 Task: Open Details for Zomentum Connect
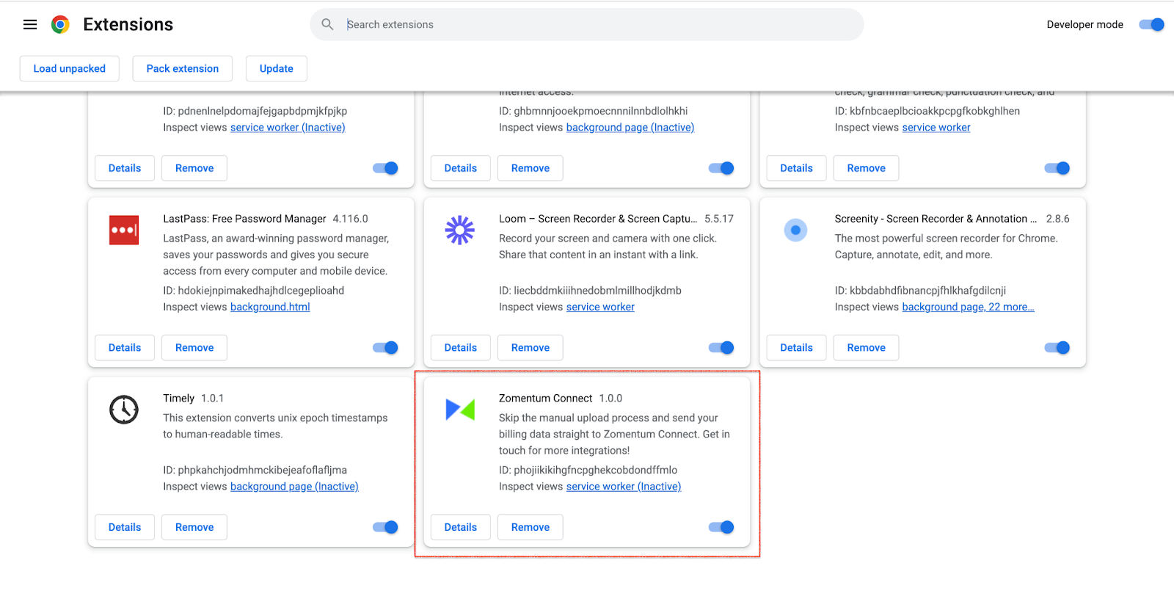pos(461,527)
